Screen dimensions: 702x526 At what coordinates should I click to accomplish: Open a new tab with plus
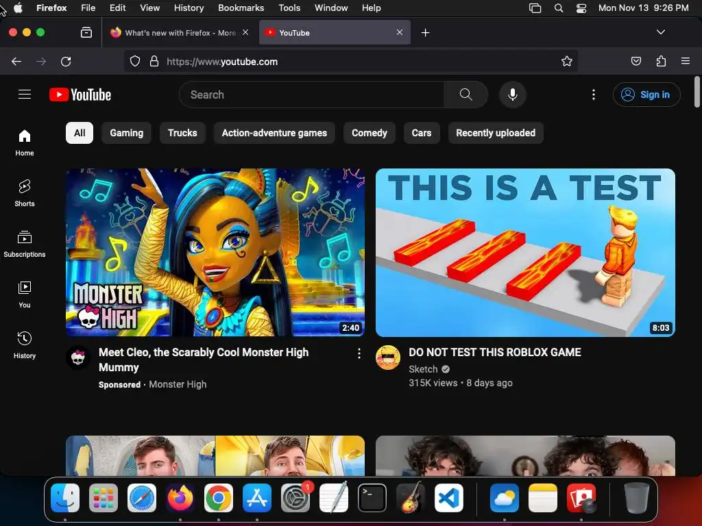[x=425, y=33]
